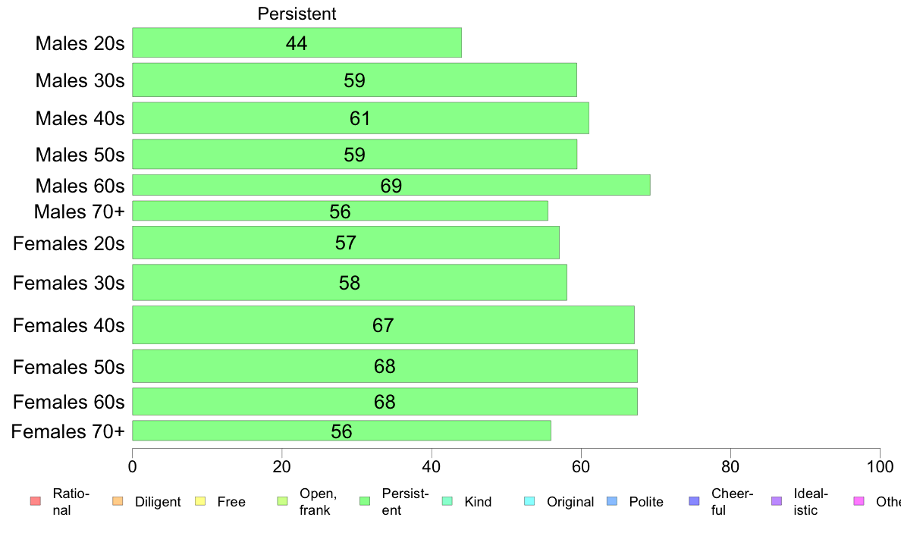
Task: Click the orange Diligent legend swatch
Action: [x=118, y=501]
